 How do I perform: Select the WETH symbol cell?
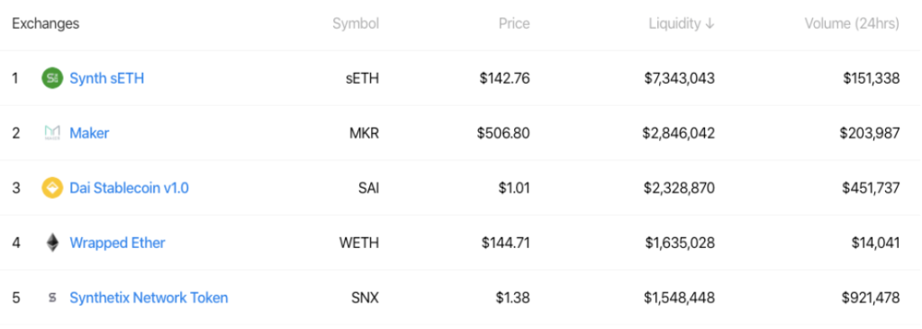click(359, 244)
